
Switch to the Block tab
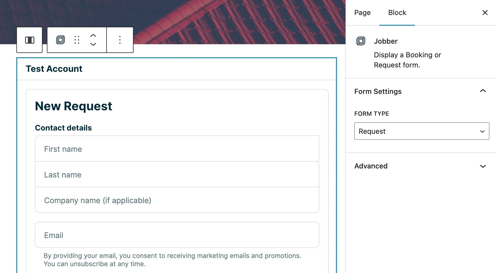397,13
